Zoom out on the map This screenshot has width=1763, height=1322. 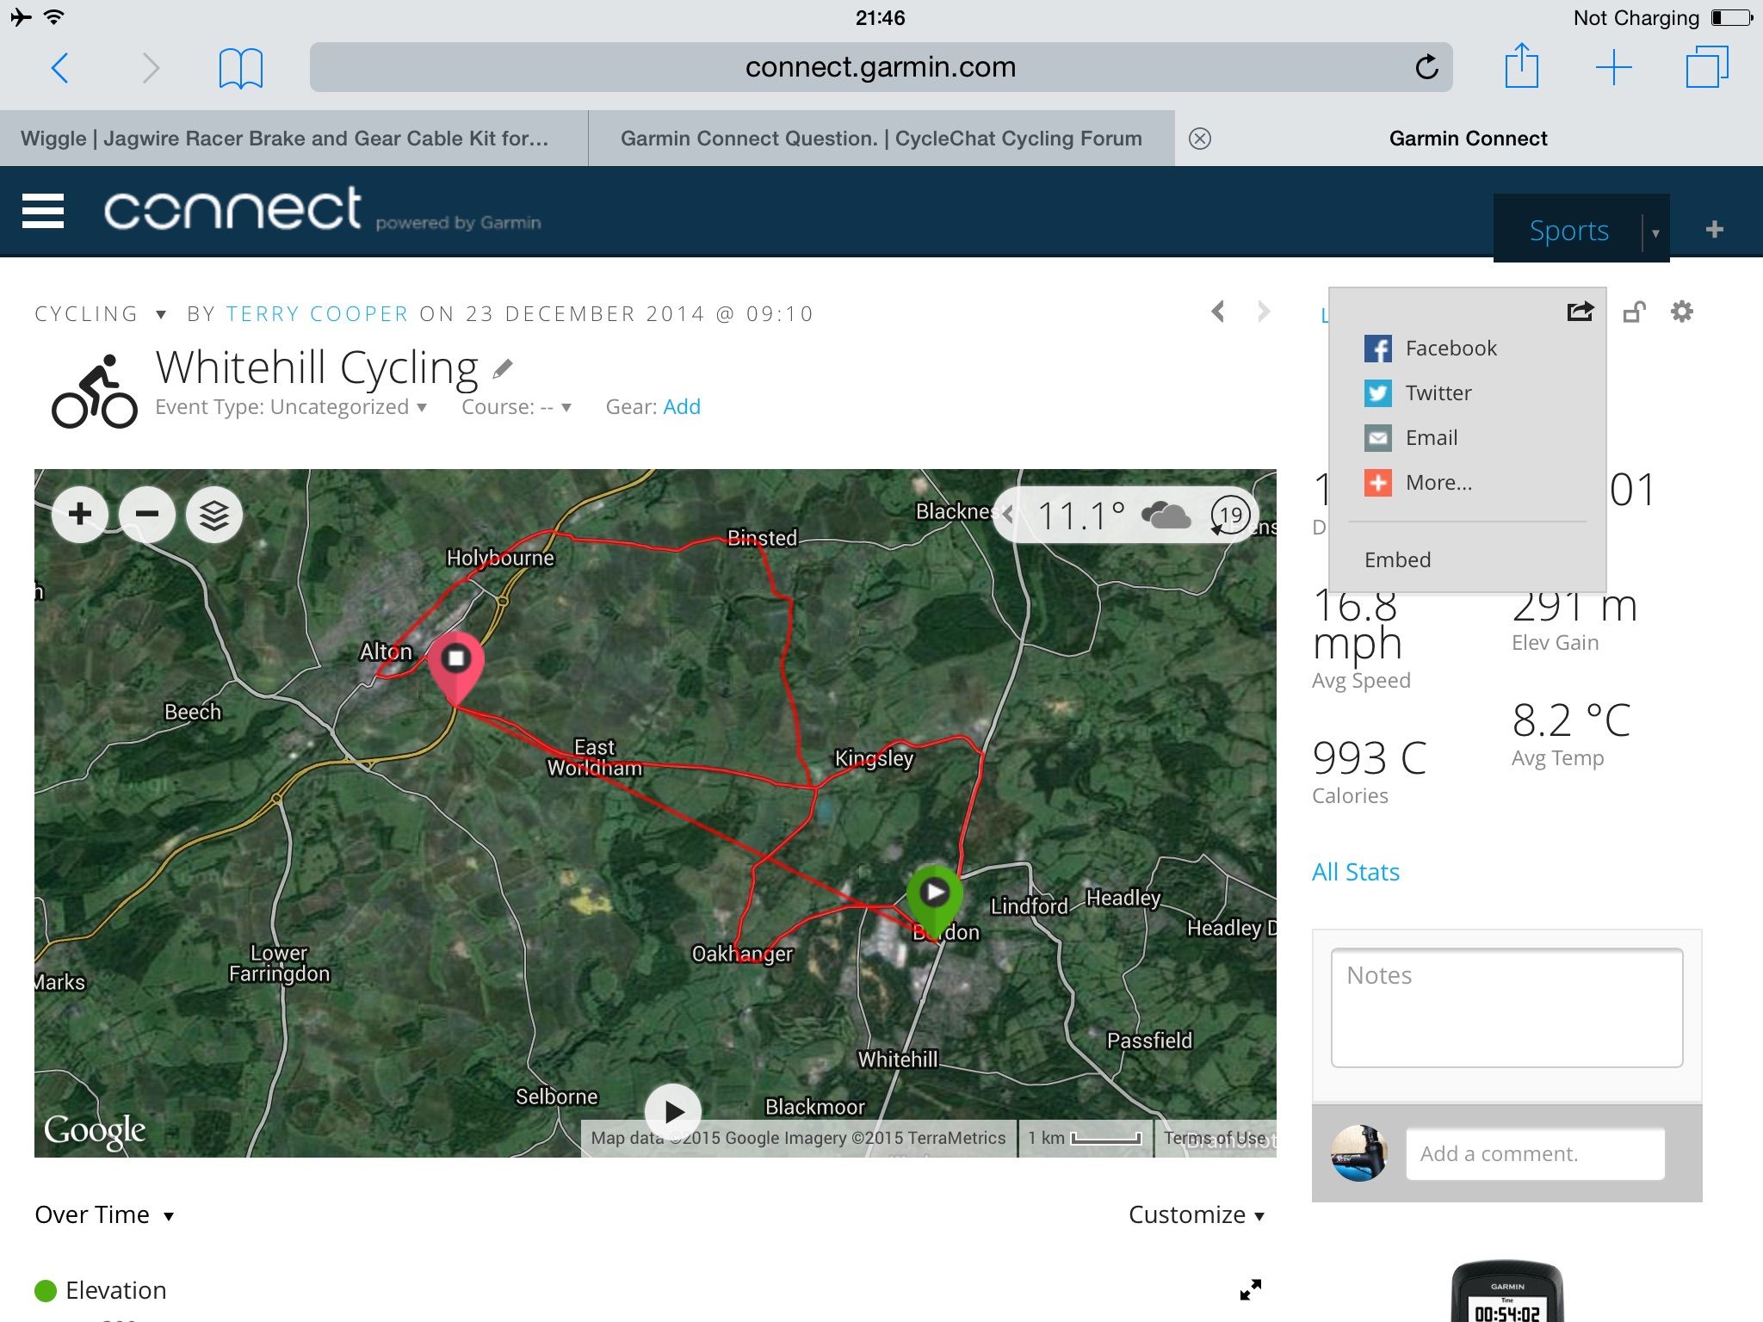click(147, 514)
